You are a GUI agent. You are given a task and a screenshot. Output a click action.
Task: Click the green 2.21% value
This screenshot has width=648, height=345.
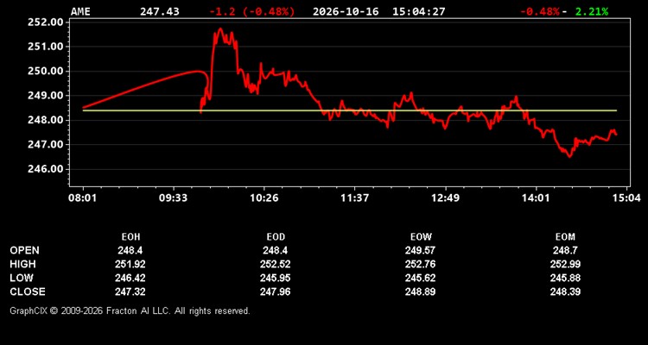click(592, 11)
